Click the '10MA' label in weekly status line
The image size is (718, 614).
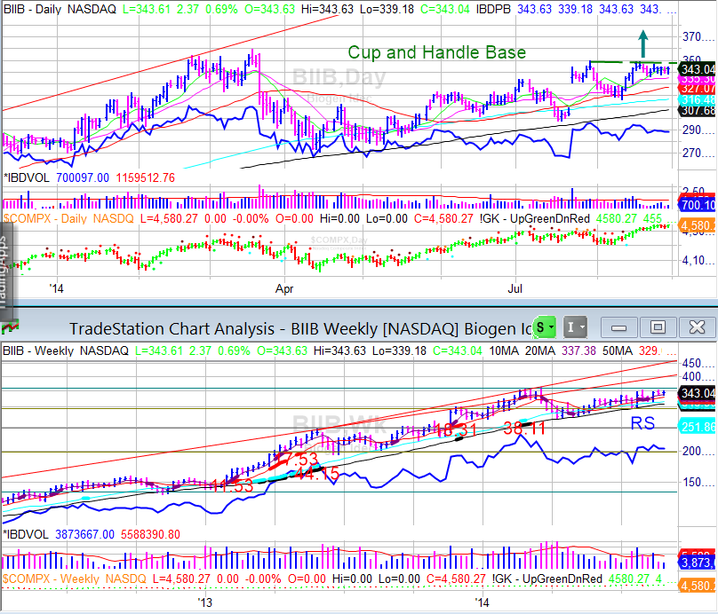click(x=504, y=351)
